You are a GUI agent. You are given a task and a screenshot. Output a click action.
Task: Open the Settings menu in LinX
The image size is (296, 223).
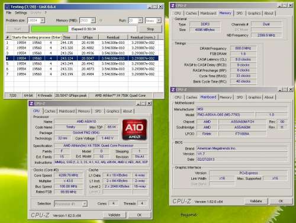point(21,12)
